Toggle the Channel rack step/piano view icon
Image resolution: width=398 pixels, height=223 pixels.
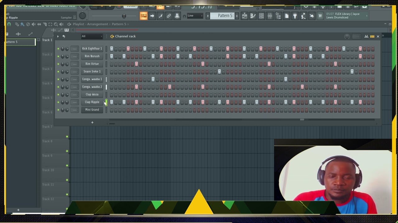(372, 37)
